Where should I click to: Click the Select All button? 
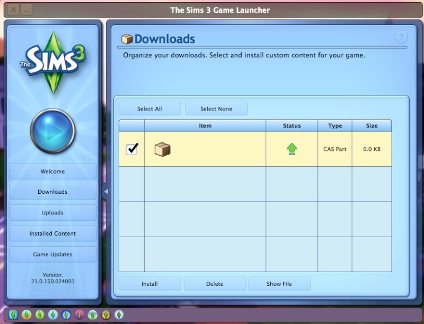click(x=150, y=109)
